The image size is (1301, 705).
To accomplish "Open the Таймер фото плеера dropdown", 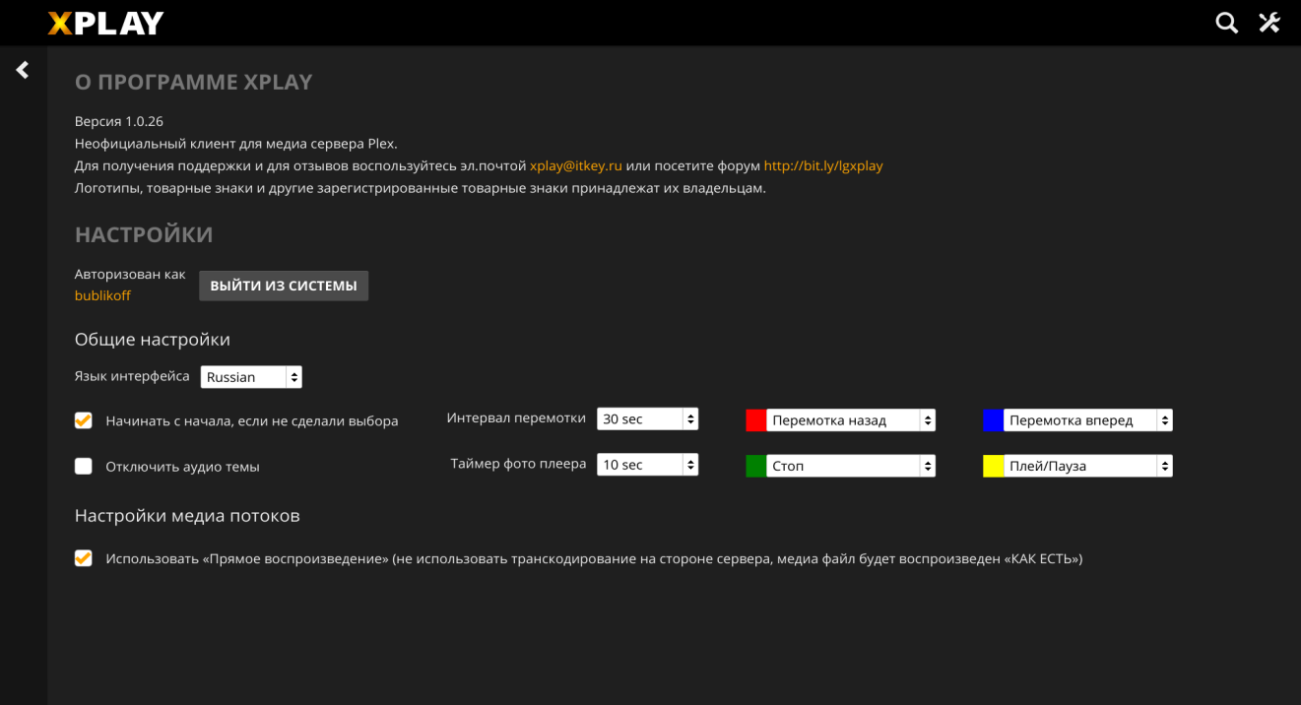I will [x=647, y=465].
